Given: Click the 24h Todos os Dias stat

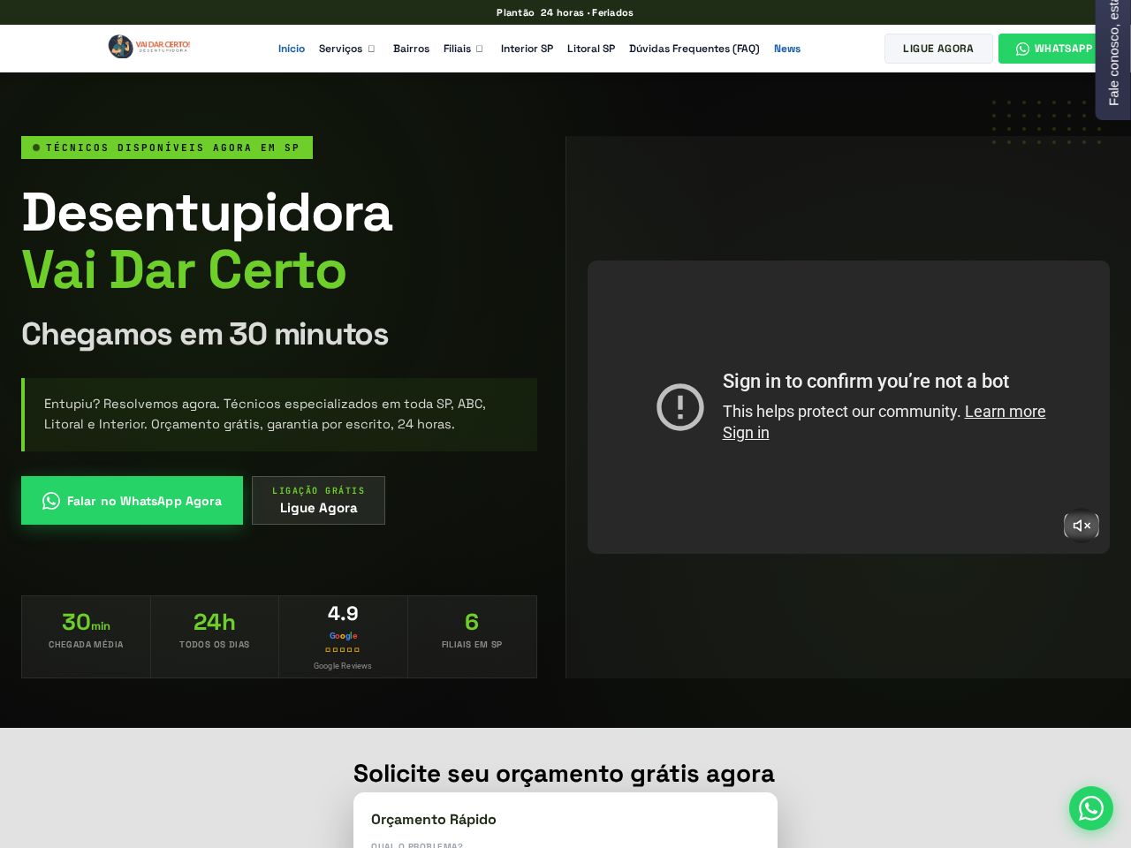Looking at the screenshot, I should 215,637.
